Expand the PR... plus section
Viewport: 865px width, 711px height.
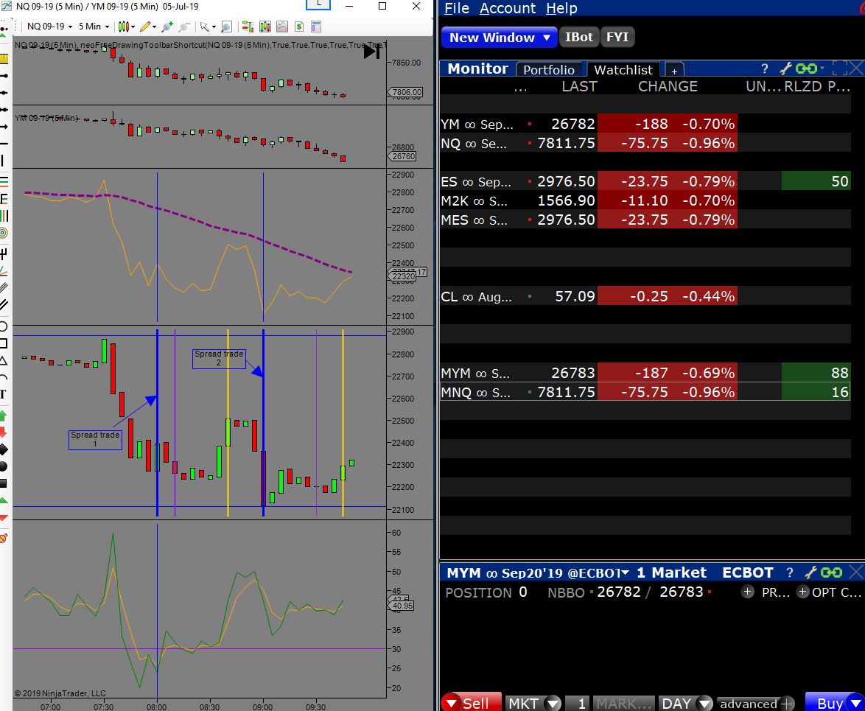[748, 592]
